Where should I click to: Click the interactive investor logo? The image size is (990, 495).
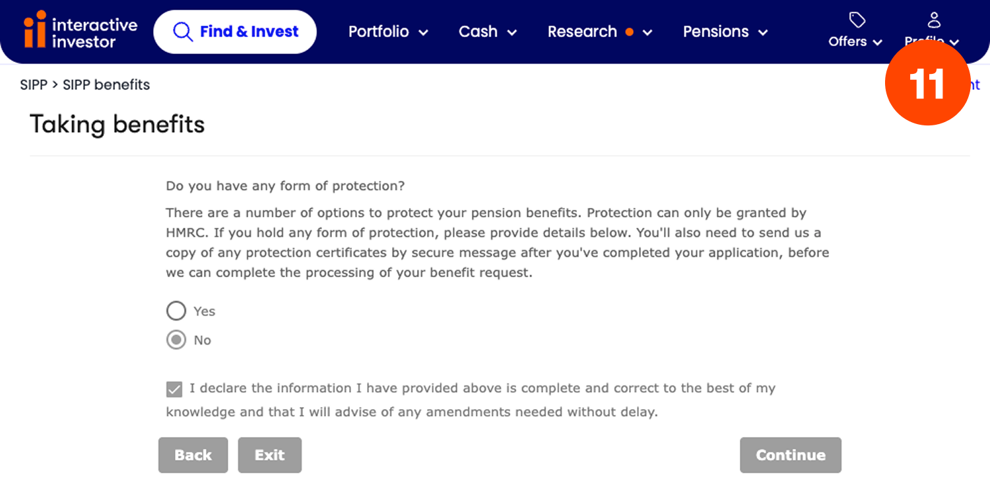tap(81, 30)
